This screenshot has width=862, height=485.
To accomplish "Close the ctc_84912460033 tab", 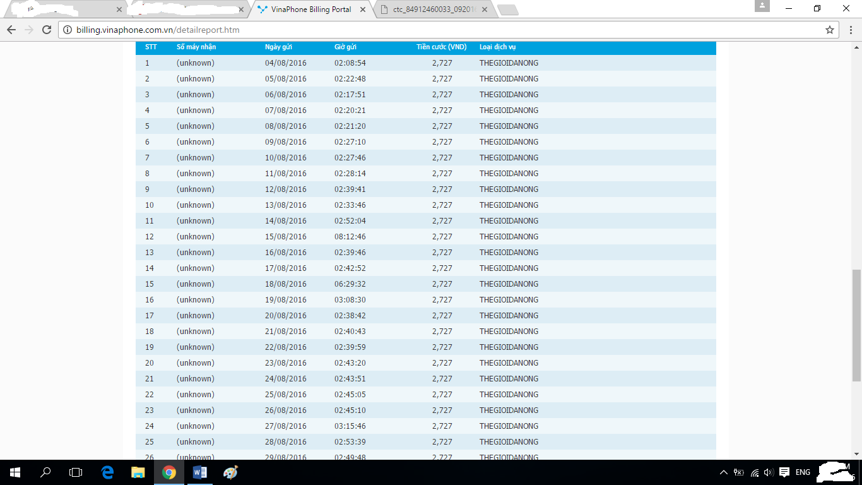I will pos(485,9).
